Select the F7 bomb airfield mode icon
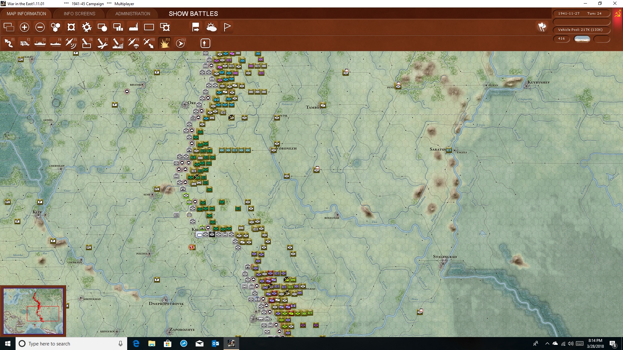The width and height of the screenshot is (623, 350). (102, 43)
